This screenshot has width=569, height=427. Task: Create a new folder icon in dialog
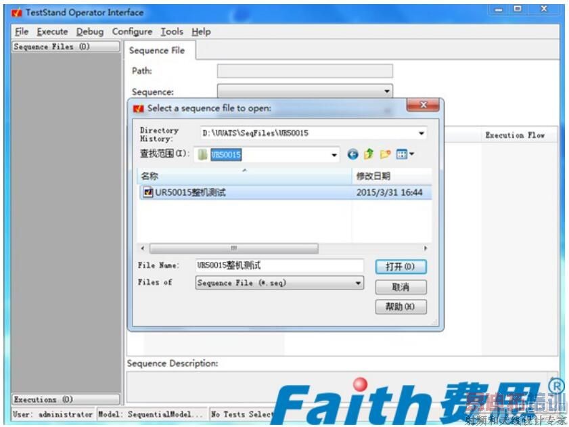(385, 154)
